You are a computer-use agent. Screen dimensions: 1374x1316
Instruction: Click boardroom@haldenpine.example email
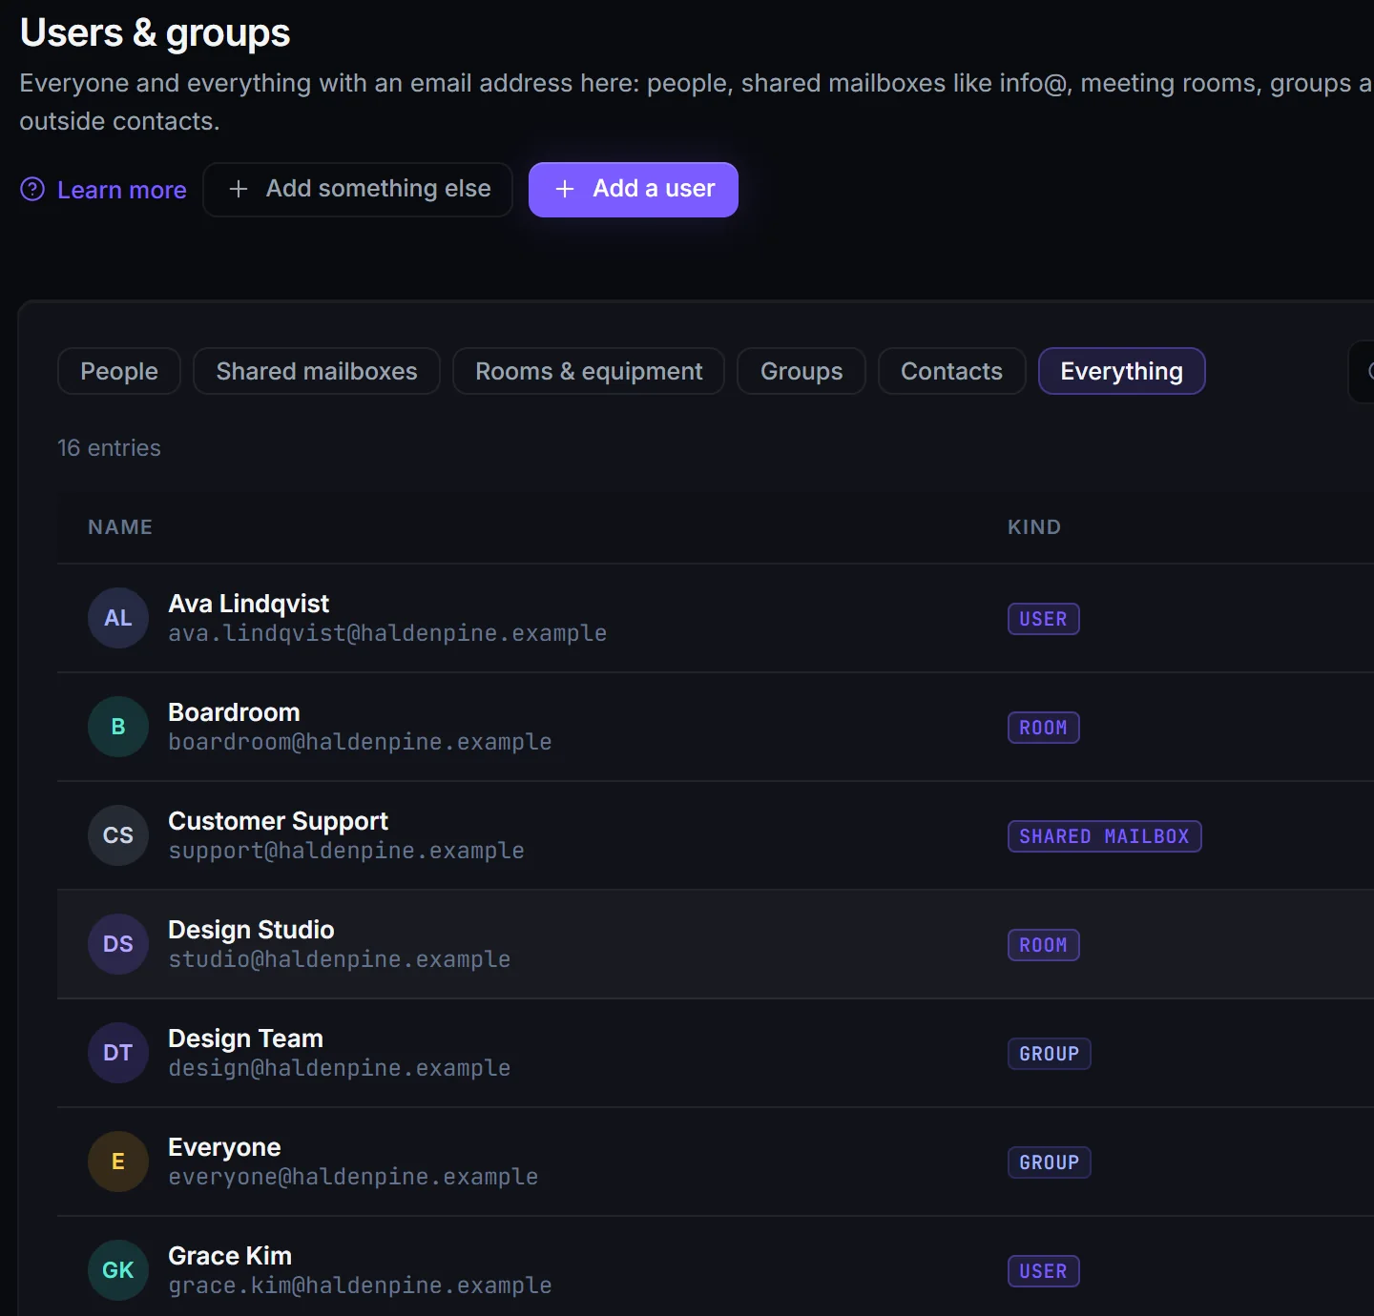tap(360, 742)
